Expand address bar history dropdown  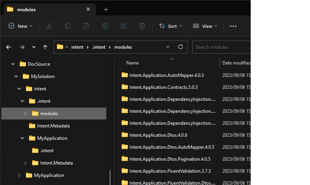coord(168,47)
